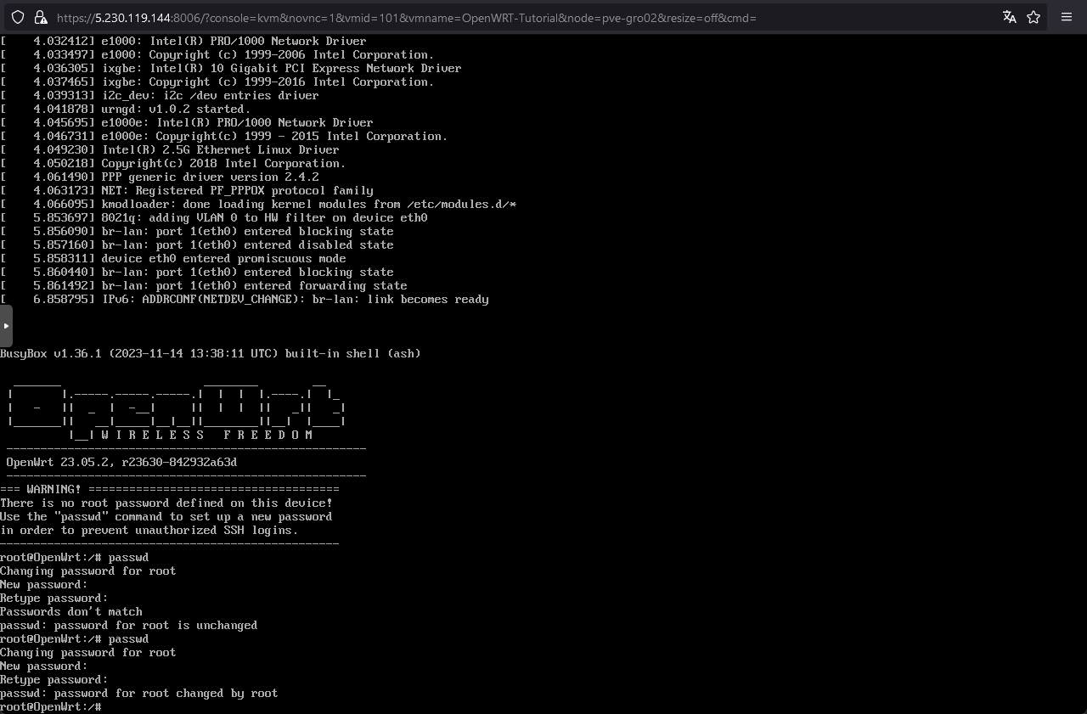Click 'There is no root password defined' line
The height and width of the screenshot is (714, 1087).
166,503
